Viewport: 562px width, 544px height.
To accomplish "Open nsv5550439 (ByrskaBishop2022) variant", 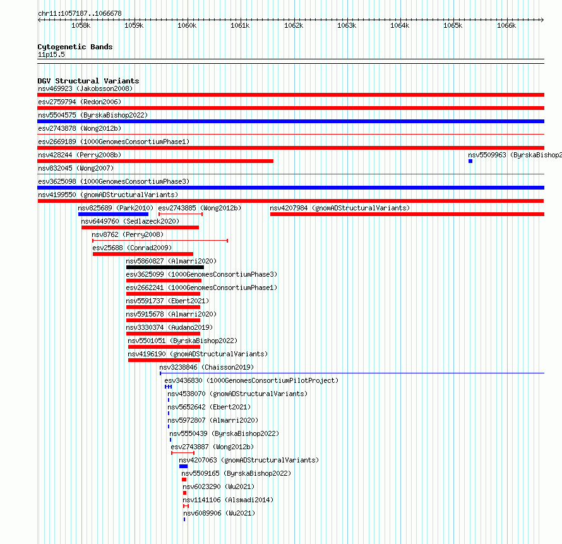I will [224, 433].
